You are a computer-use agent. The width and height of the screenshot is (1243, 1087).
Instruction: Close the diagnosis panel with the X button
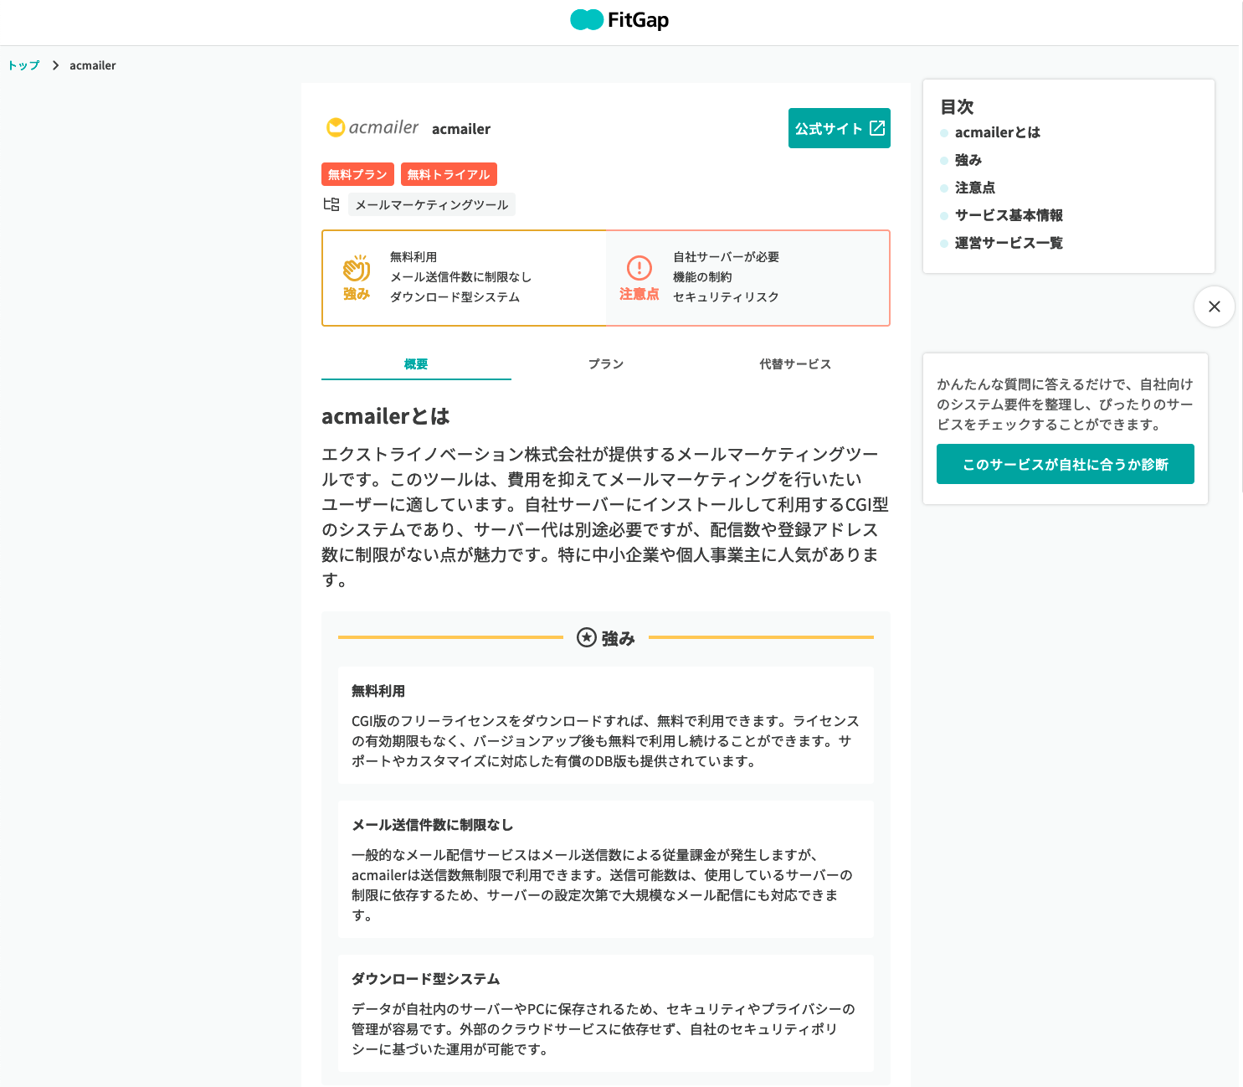click(x=1215, y=307)
